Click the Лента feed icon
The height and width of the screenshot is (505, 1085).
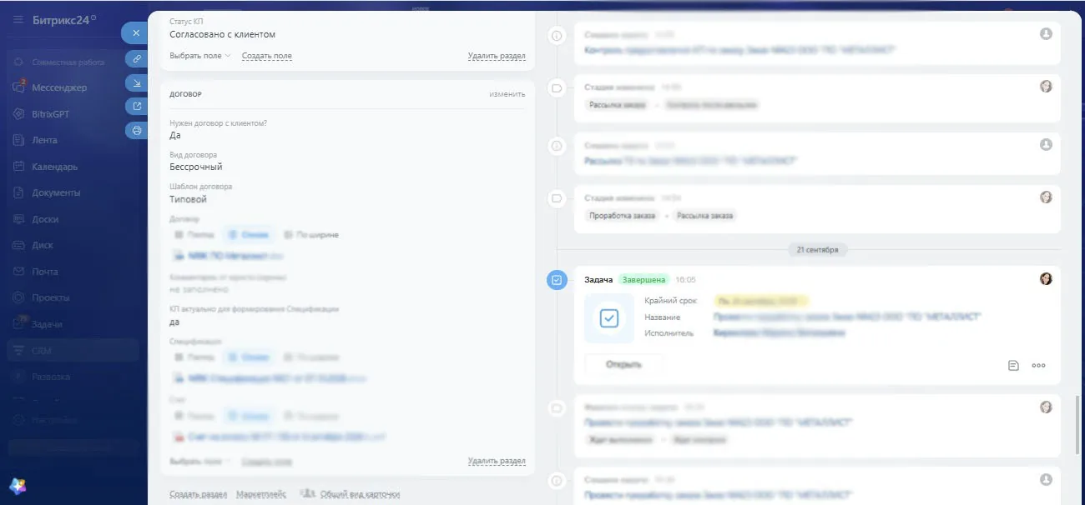point(18,140)
